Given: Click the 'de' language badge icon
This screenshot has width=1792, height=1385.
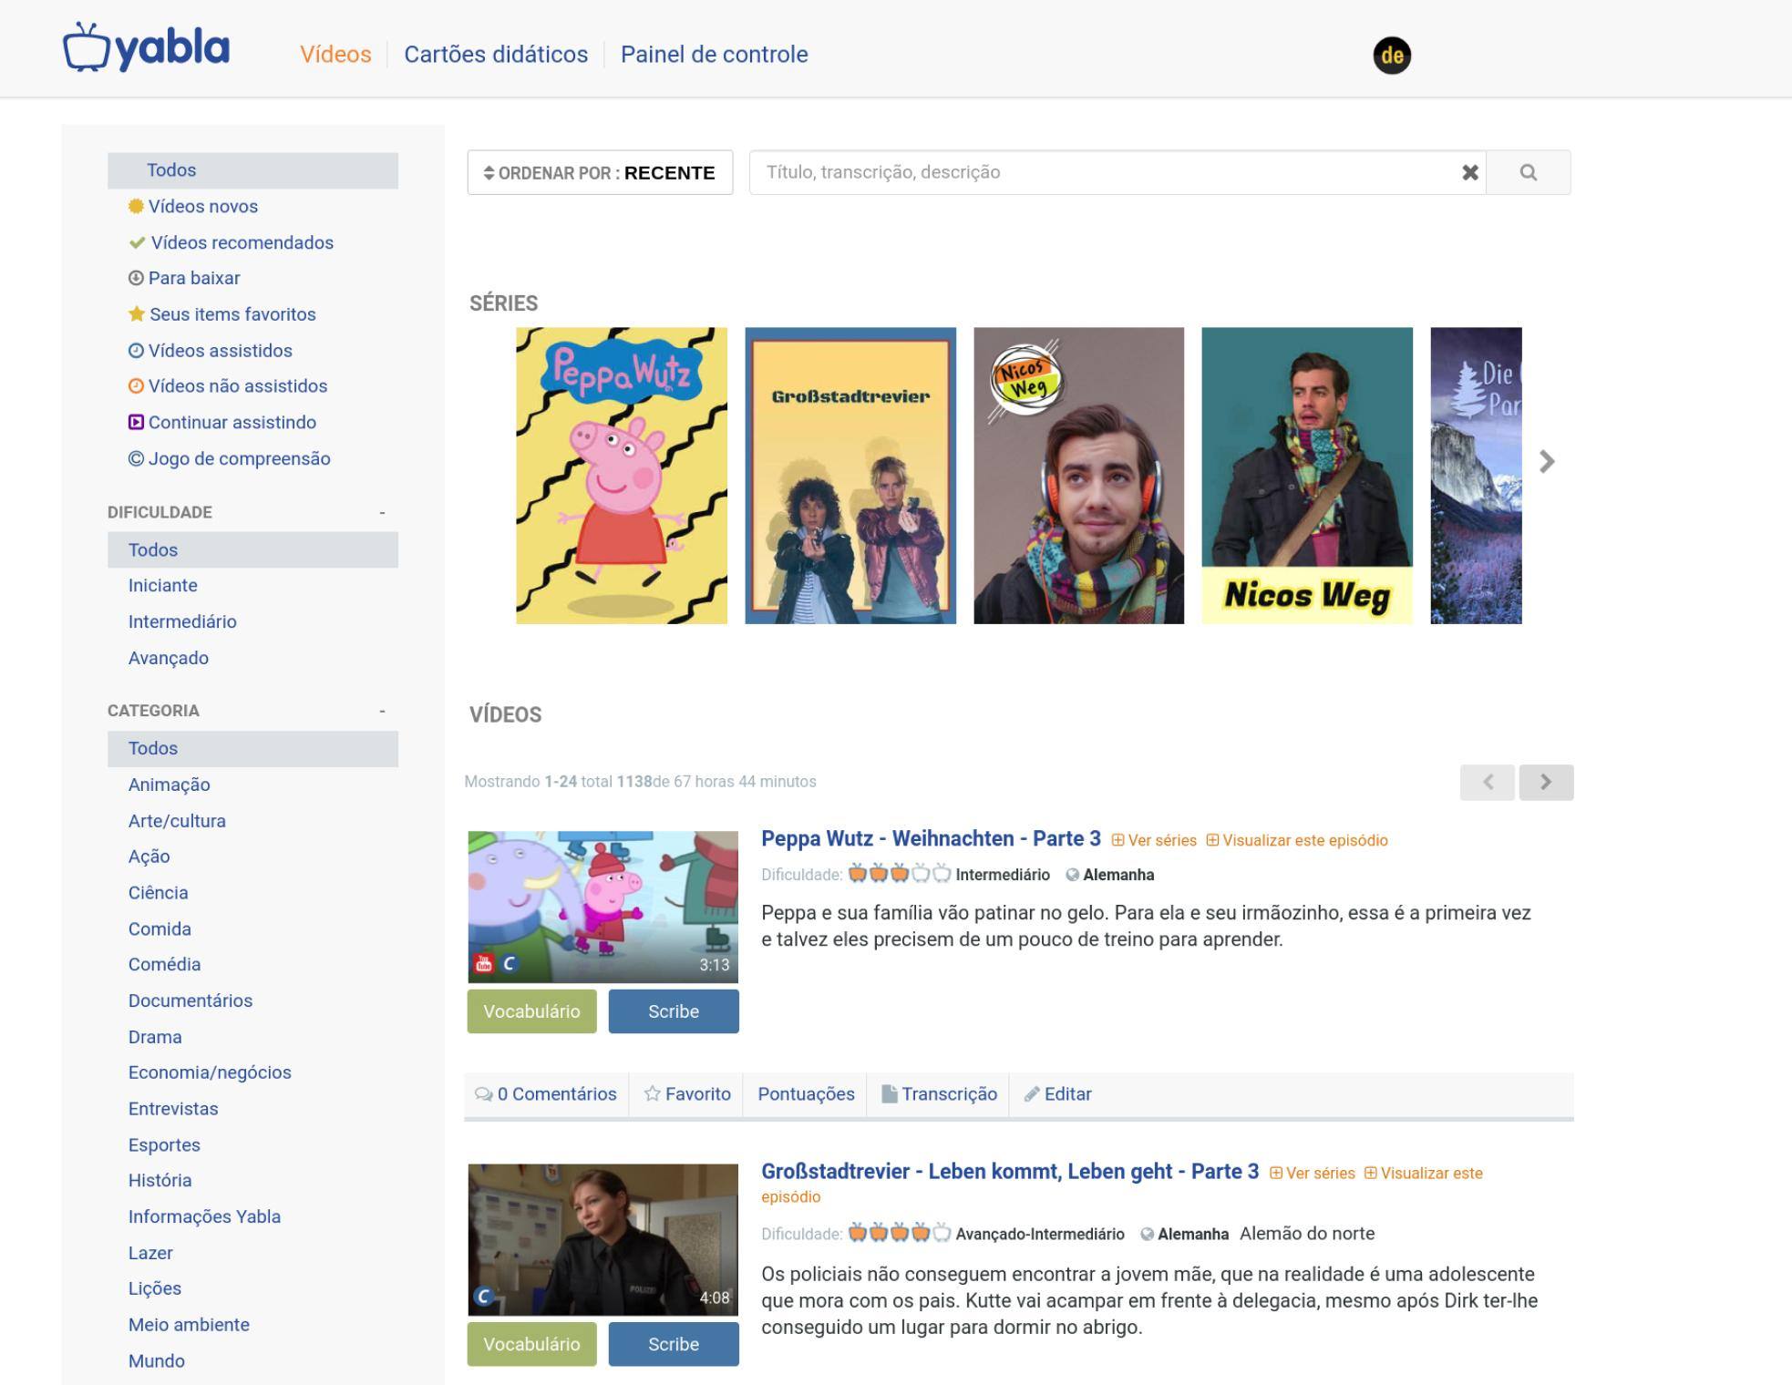Looking at the screenshot, I should click(x=1391, y=56).
